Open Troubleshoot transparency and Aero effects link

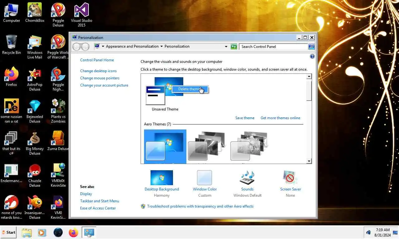(200, 206)
